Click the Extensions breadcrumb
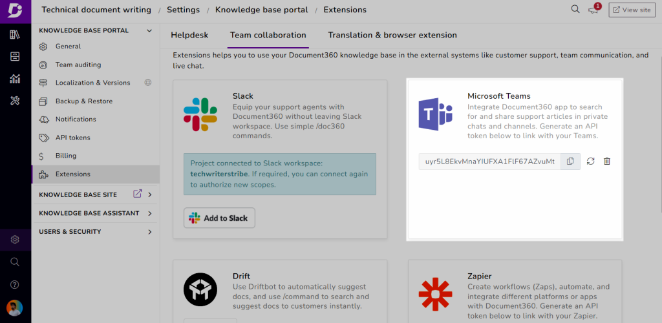 [345, 10]
